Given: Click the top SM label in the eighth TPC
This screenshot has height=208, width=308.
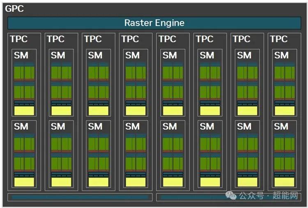Looking at the screenshot, I should click(281, 55).
